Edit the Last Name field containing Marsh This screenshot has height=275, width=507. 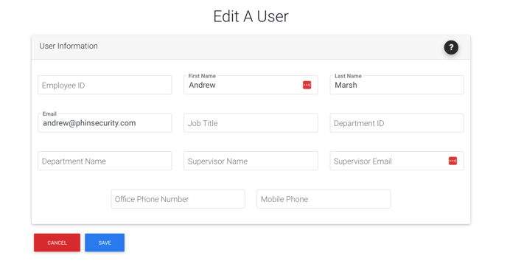coord(396,85)
